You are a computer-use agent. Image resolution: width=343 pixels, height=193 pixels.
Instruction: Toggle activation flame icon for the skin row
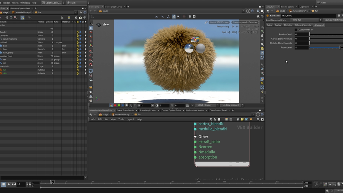[x=77, y=73]
